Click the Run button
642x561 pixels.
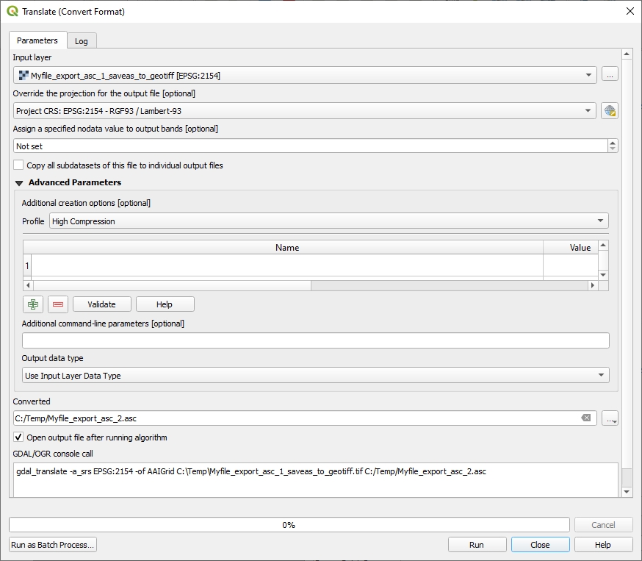[x=477, y=545]
